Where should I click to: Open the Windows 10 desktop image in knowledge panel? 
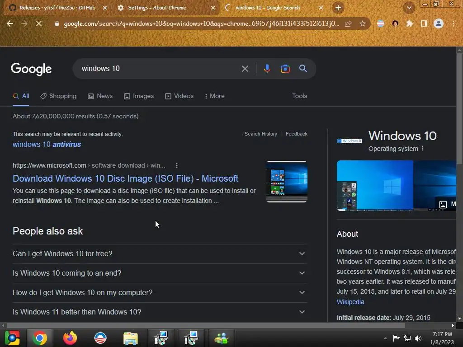[x=375, y=185]
